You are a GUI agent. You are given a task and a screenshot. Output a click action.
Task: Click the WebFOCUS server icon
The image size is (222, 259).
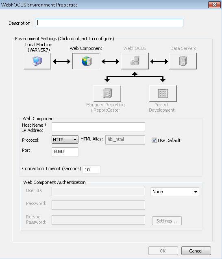point(135,61)
